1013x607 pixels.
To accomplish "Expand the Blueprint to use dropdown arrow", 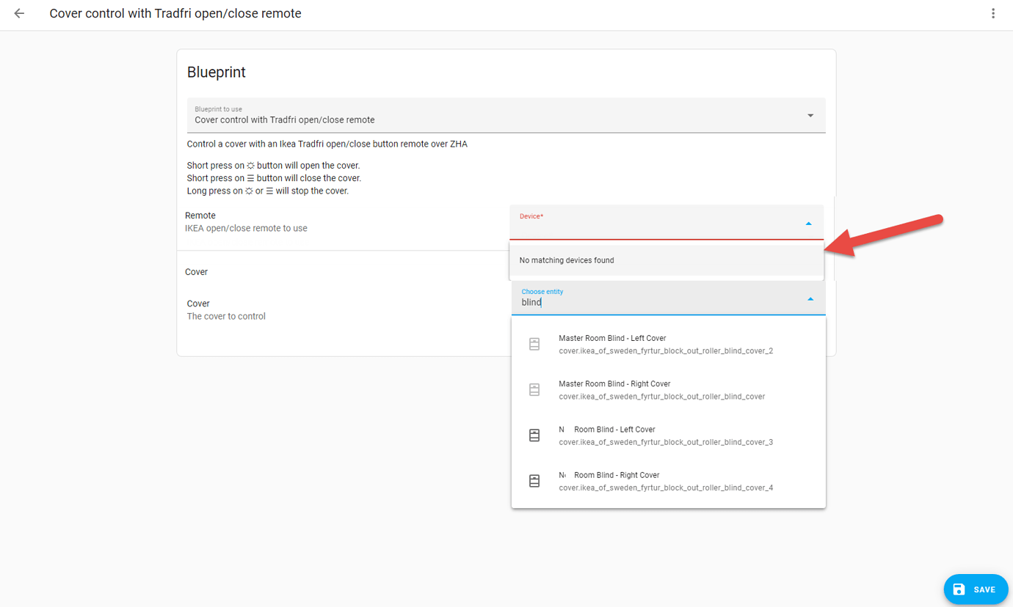I will (x=810, y=116).
